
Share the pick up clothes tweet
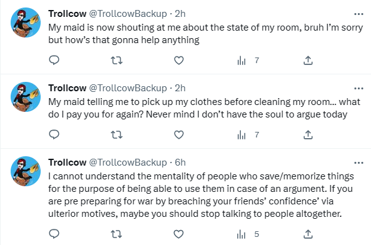[308, 135]
